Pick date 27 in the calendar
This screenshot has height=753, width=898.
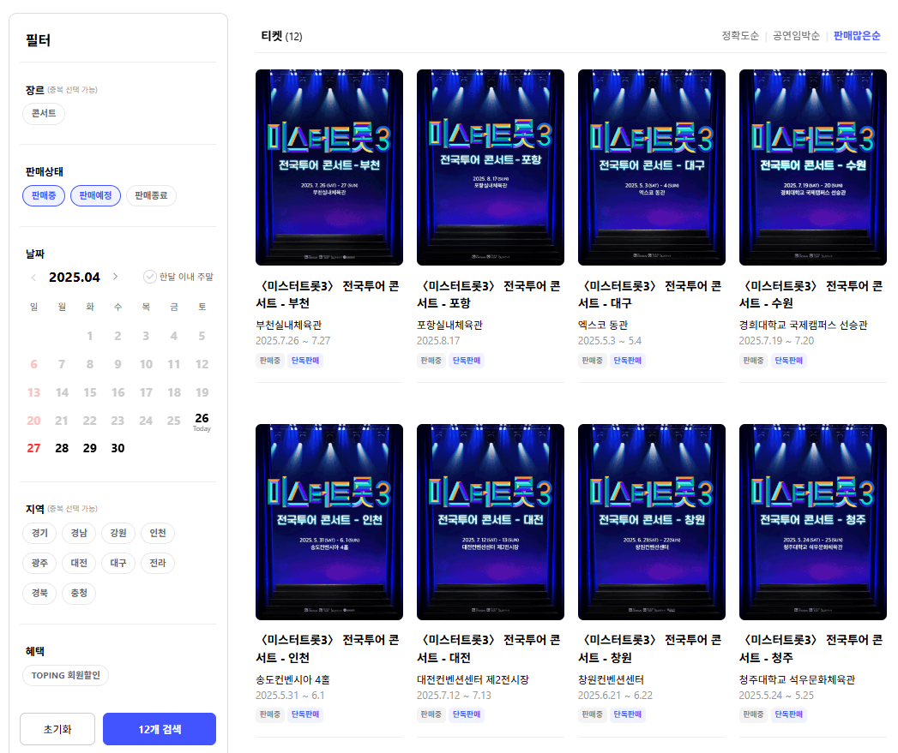[x=33, y=449]
